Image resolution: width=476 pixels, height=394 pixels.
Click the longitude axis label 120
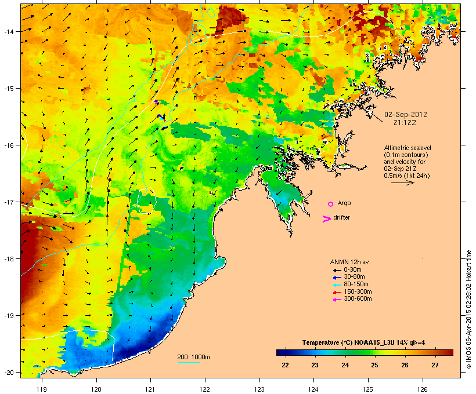96,389
